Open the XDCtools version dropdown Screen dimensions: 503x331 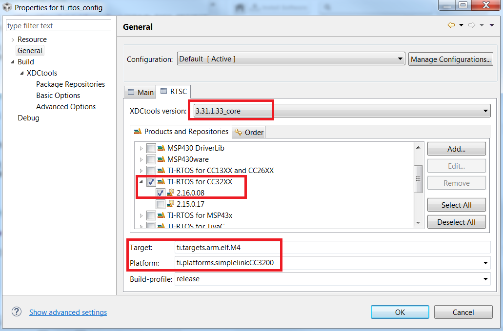(342, 111)
